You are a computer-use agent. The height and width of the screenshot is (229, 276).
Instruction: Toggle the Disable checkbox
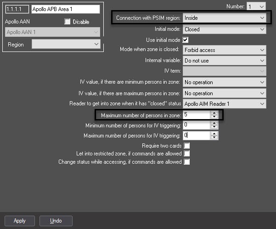(x=67, y=22)
